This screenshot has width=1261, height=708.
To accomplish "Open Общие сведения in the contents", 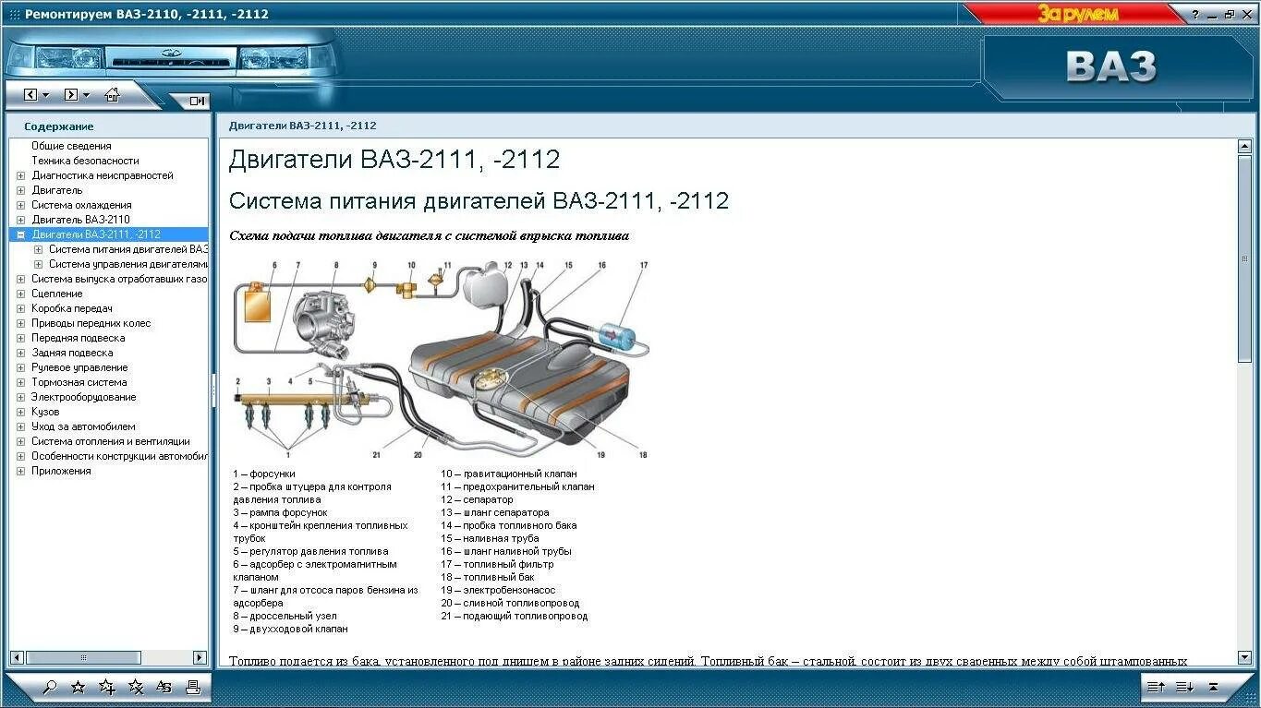I will coord(71,146).
